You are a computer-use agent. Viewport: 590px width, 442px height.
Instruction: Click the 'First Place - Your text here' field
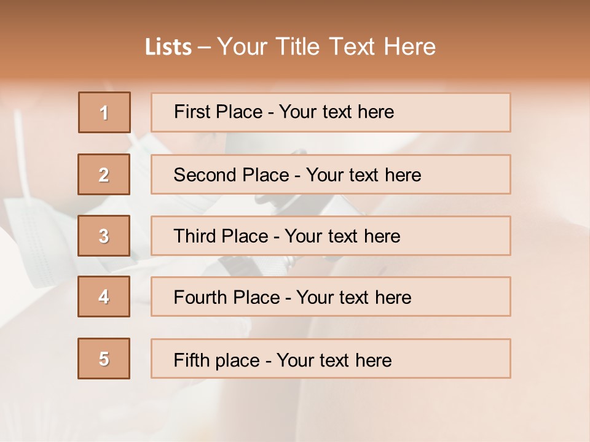click(331, 112)
